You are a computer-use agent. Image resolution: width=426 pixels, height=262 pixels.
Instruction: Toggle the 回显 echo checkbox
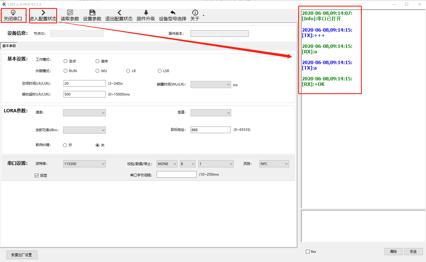pos(37,176)
